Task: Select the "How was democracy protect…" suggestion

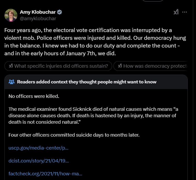Action: coord(153,66)
